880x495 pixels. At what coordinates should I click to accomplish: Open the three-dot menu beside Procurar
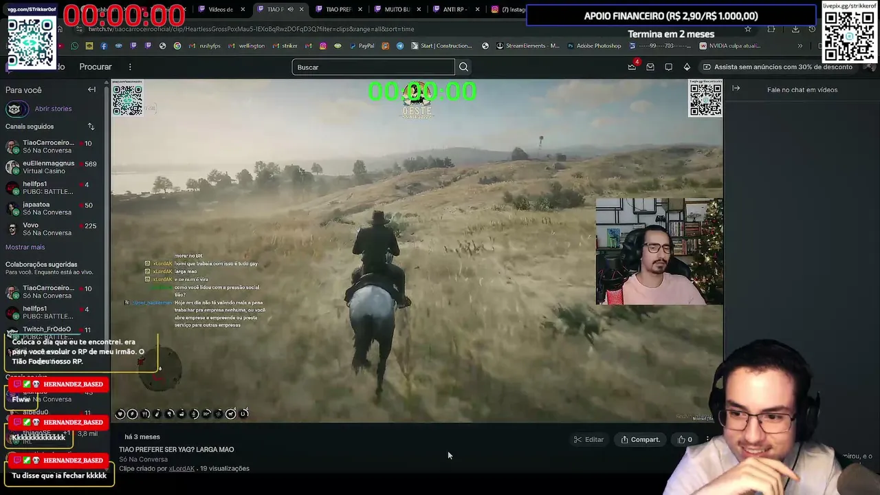(x=130, y=67)
